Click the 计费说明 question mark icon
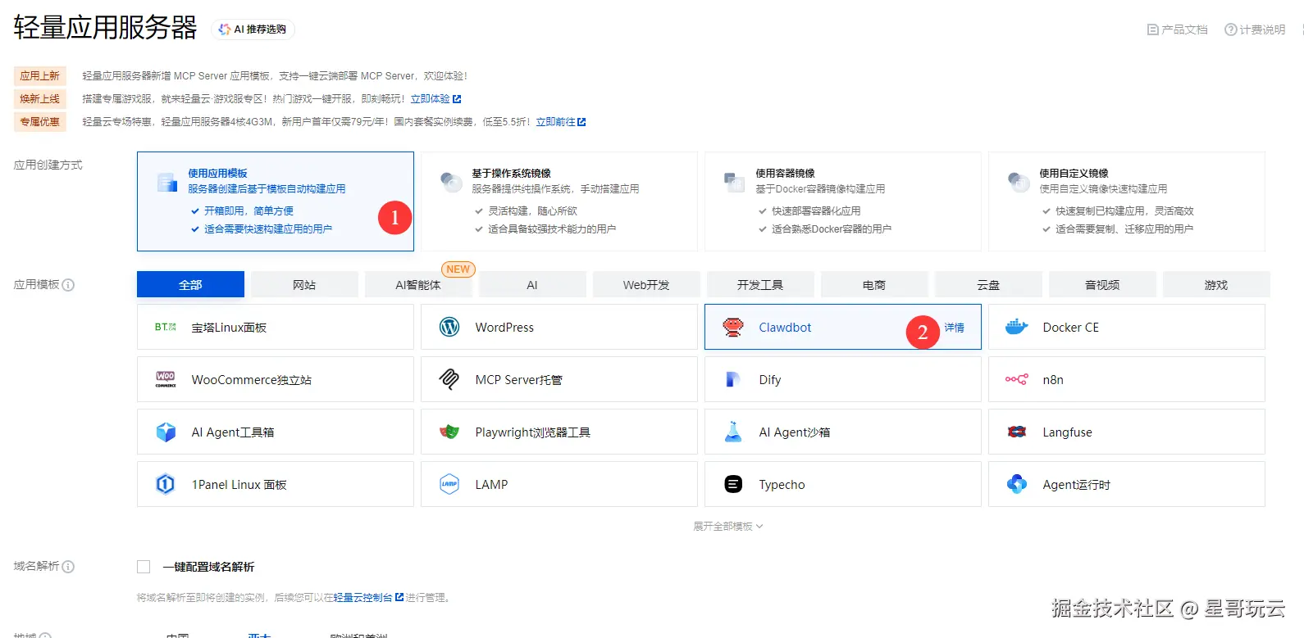 (x=1231, y=29)
